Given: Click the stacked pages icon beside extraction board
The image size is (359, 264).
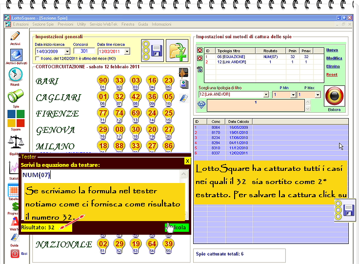Looking at the screenshot, I should pos(184,84).
